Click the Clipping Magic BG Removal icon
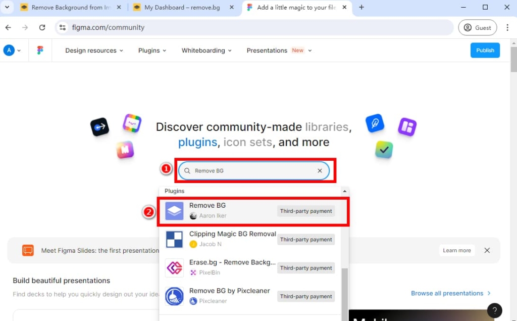Image resolution: width=517 pixels, height=321 pixels. point(175,239)
